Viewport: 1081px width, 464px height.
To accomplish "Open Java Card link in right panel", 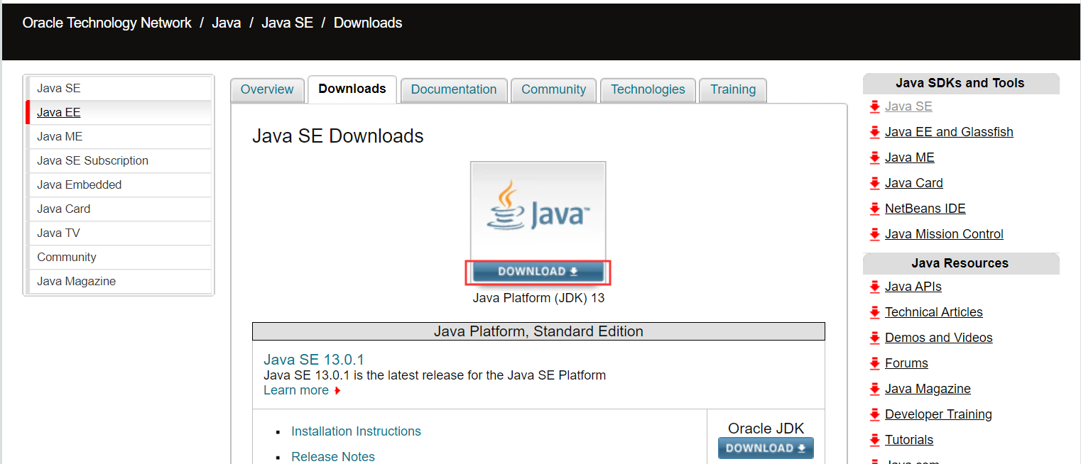I will pyautogui.click(x=914, y=183).
